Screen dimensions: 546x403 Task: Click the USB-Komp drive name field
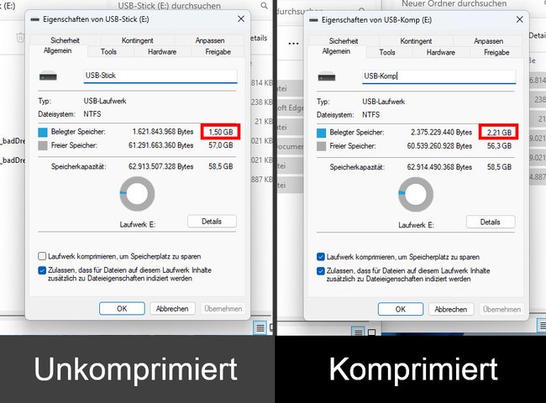pos(438,76)
